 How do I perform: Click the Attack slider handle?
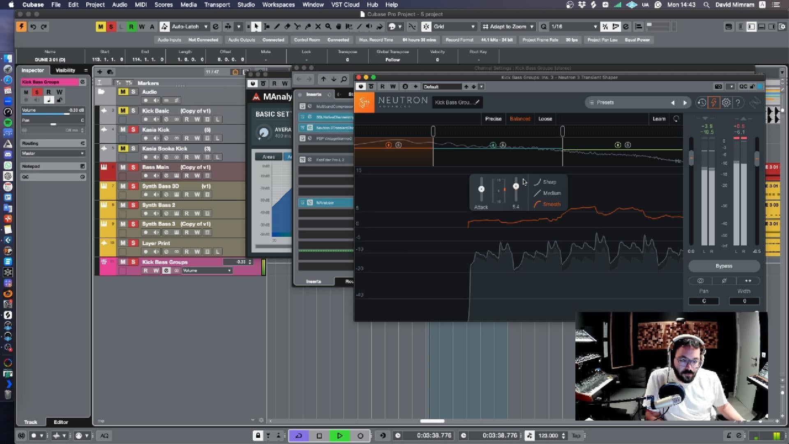[481, 189]
